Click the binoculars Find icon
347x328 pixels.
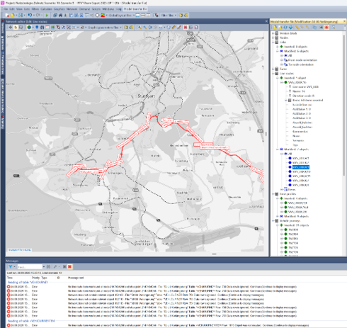coord(42,28)
